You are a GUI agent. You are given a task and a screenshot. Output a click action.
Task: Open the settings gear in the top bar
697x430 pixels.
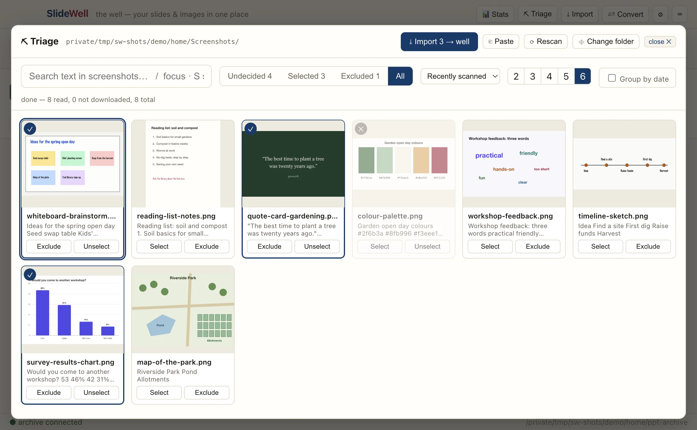pyautogui.click(x=660, y=14)
